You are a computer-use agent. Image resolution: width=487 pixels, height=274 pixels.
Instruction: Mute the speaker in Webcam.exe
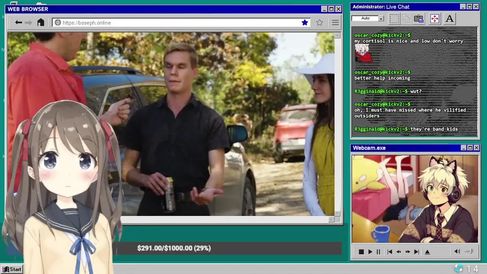tap(457, 251)
